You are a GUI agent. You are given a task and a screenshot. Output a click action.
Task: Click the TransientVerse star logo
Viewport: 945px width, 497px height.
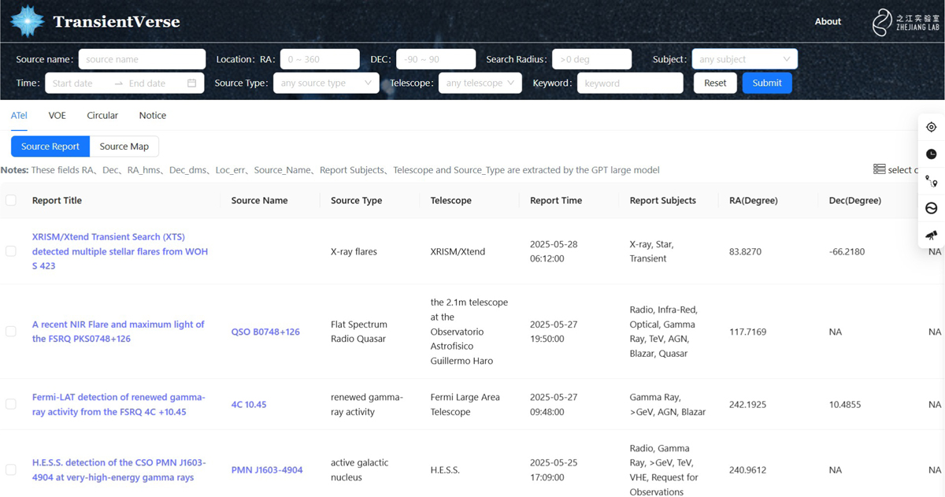tap(27, 21)
